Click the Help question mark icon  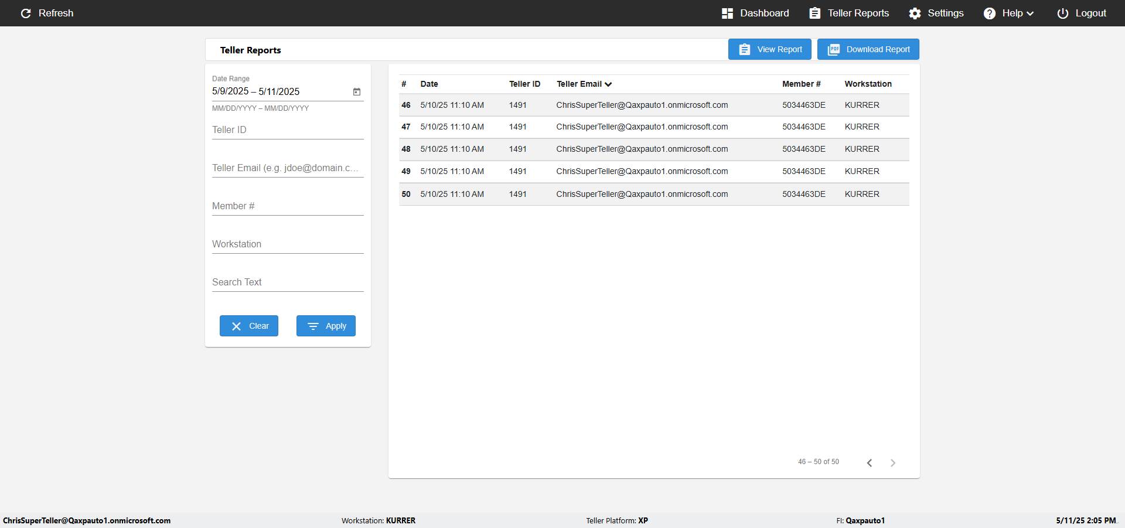[989, 13]
